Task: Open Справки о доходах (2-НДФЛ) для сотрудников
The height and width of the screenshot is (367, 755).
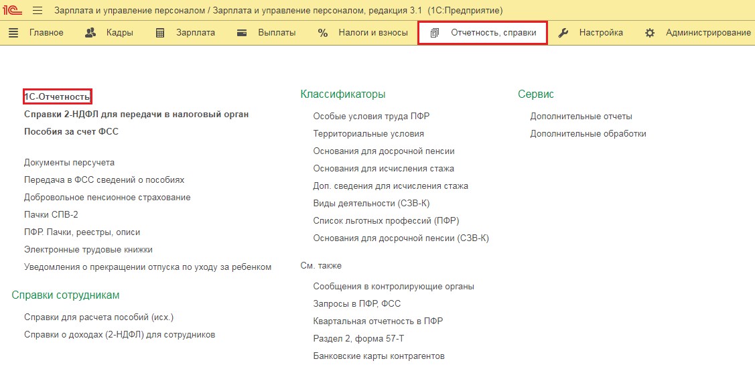Action: 119,335
